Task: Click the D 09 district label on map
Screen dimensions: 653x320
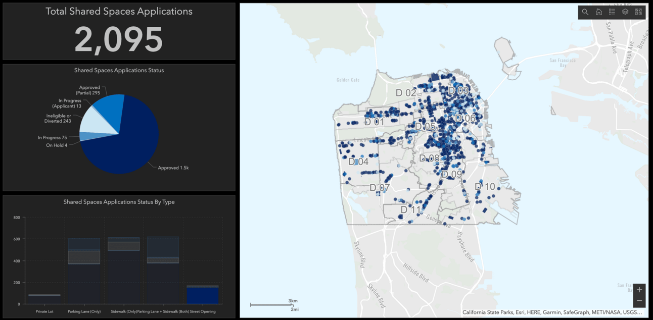Action: click(x=452, y=174)
